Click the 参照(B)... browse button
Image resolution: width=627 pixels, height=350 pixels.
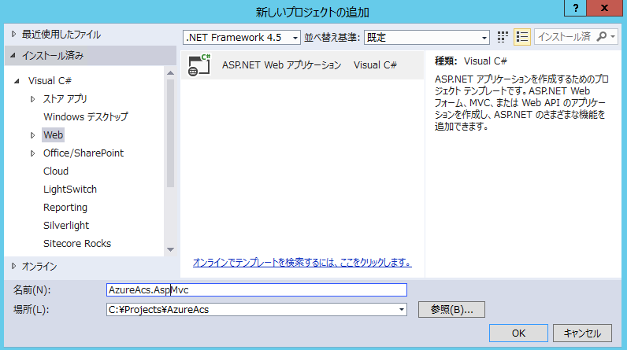pos(451,310)
